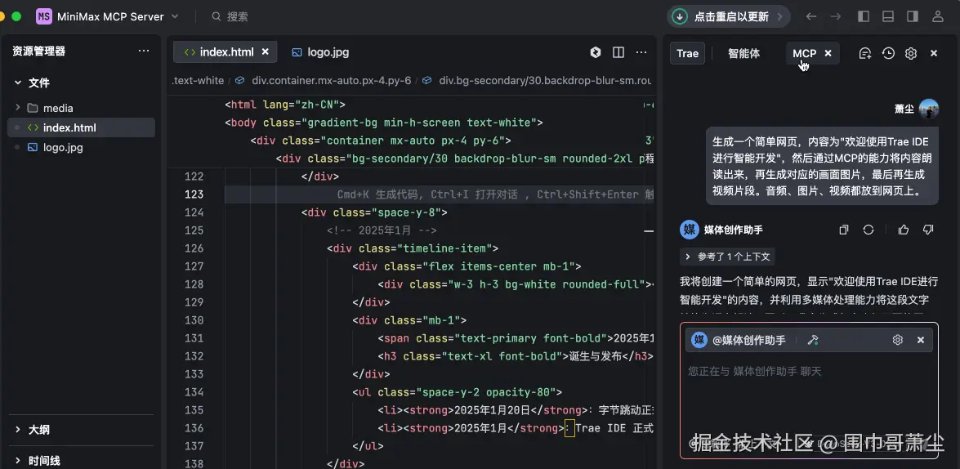Close the MCP tab
The height and width of the screenshot is (469, 960).
click(x=828, y=53)
